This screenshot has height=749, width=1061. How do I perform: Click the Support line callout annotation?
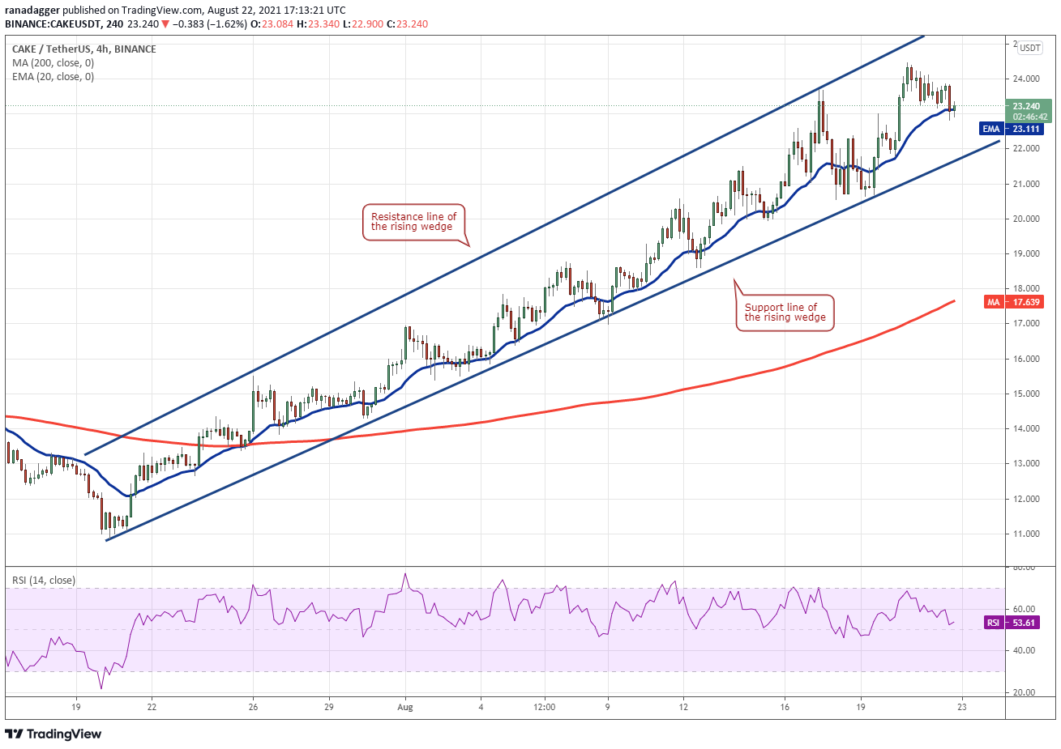[785, 312]
